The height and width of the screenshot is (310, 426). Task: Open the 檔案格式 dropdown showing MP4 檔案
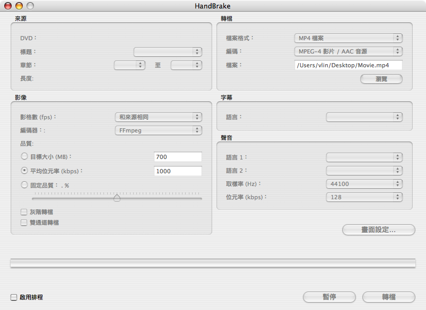[349, 38]
